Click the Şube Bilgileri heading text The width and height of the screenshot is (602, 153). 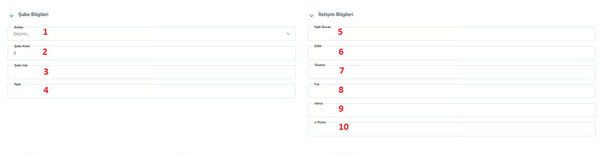(34, 14)
